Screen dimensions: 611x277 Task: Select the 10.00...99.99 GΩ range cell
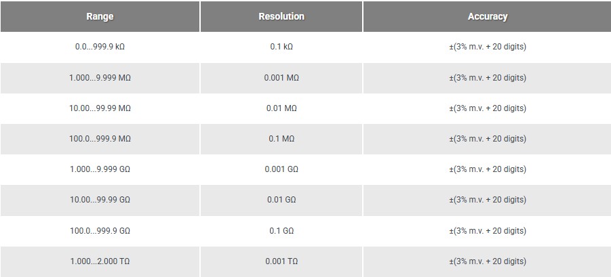100,200
